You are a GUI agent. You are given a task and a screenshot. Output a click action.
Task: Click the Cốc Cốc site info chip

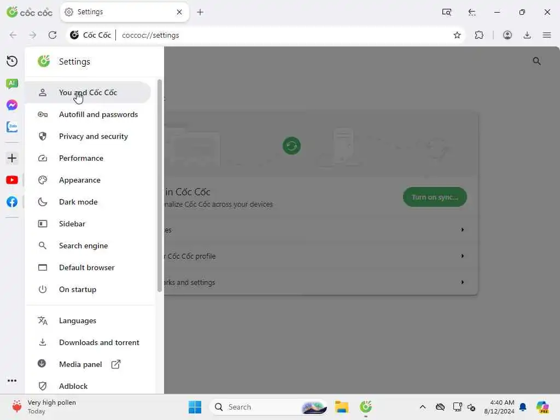[91, 35]
